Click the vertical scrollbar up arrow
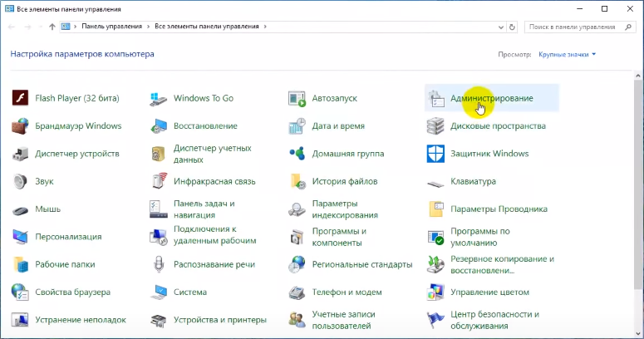The width and height of the screenshot is (644, 339). click(x=638, y=76)
